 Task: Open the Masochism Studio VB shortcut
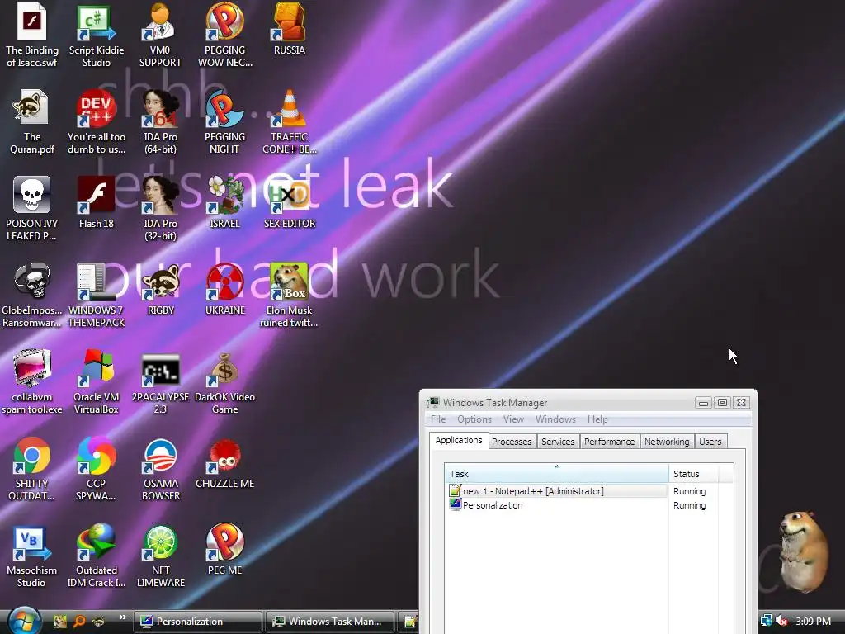pyautogui.click(x=32, y=556)
